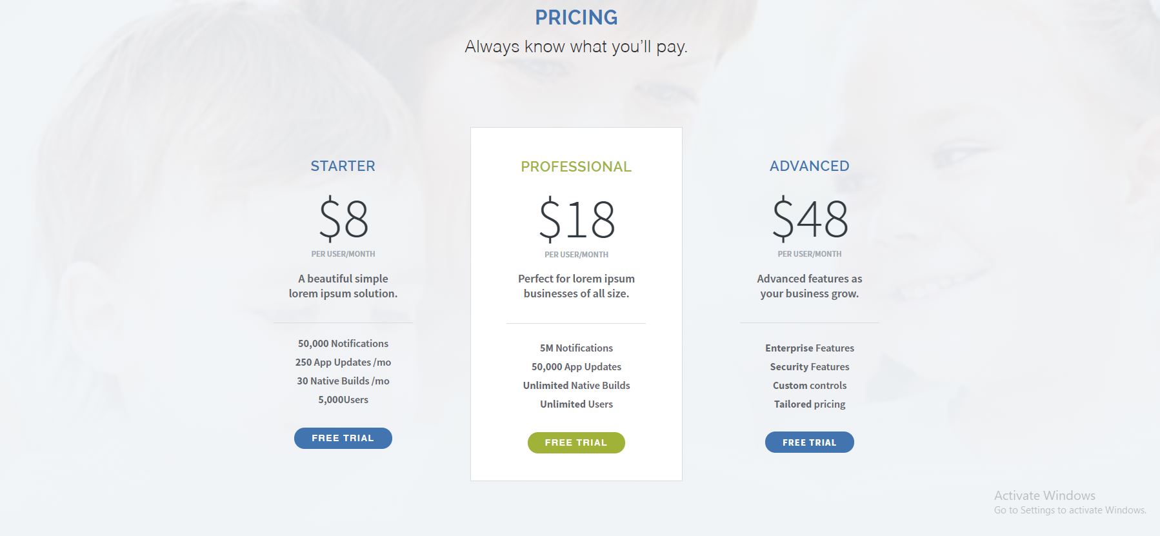Click the "30 Native Builds /mo" feature
Screen dimensions: 1160x536
coord(343,381)
